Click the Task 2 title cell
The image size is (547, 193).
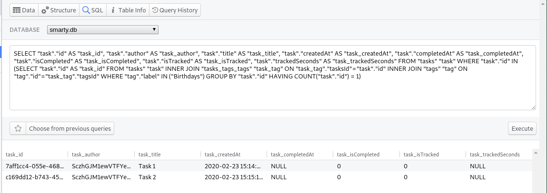(168, 177)
